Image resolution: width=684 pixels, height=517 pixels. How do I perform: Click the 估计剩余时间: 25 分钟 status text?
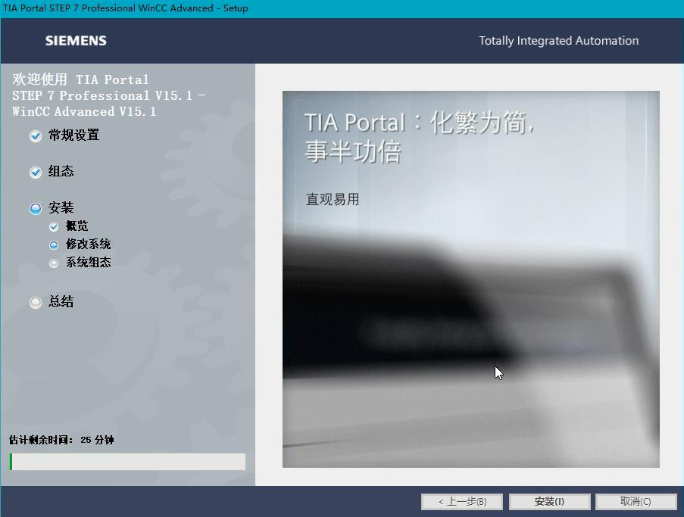[61, 440]
